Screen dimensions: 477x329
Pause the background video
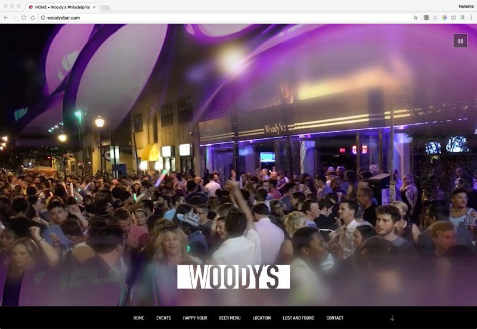click(x=460, y=41)
